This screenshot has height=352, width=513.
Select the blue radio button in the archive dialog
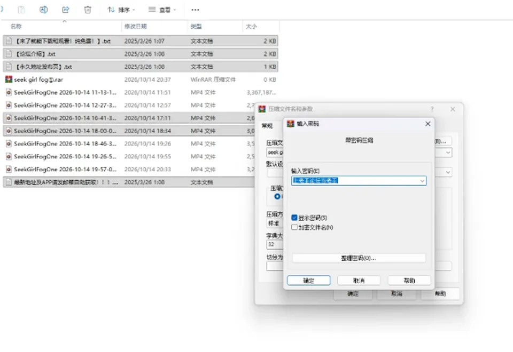pos(277,196)
